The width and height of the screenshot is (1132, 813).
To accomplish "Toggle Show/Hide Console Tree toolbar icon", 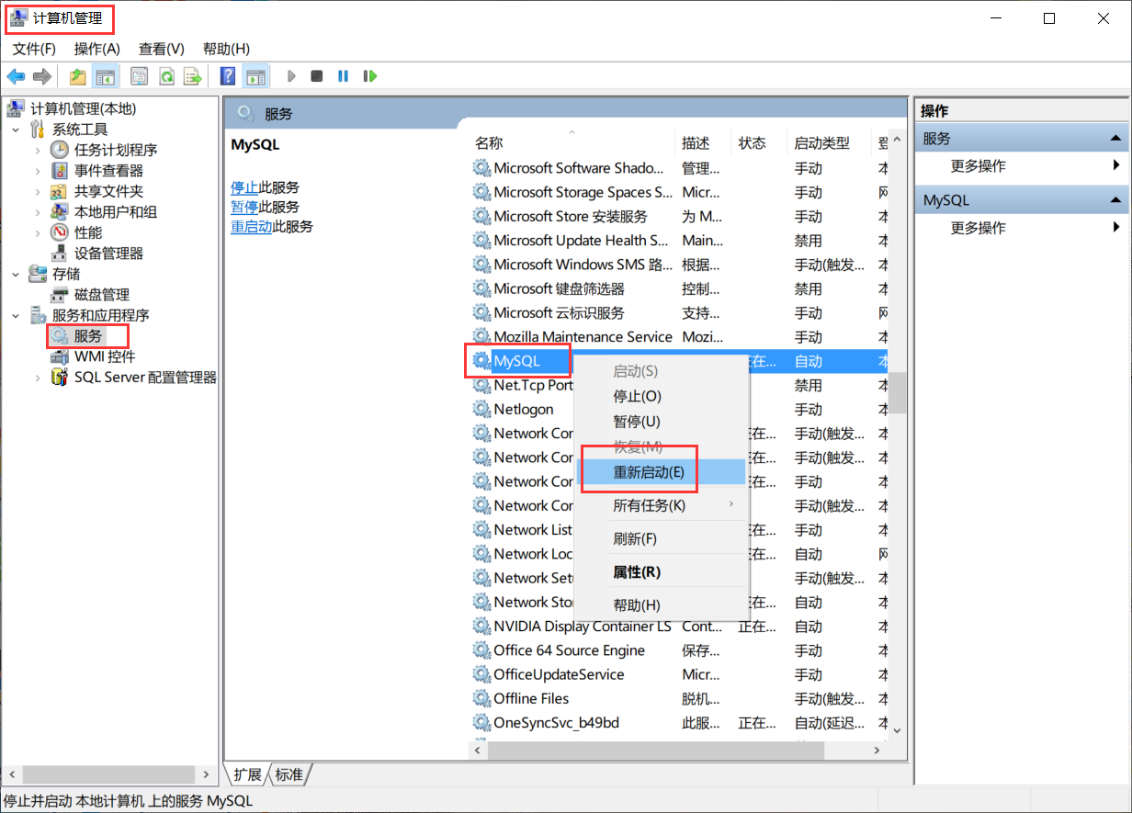I will pyautogui.click(x=105, y=76).
